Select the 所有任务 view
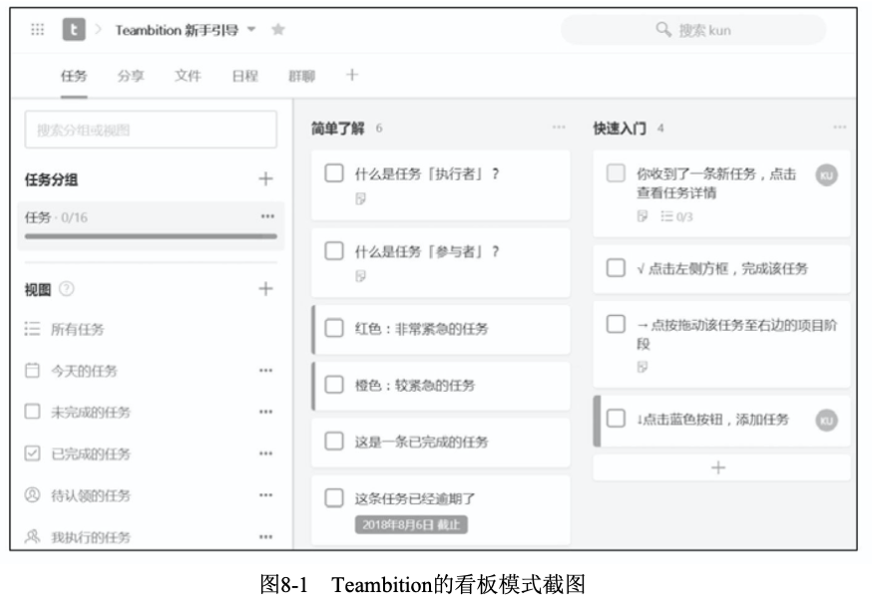The width and height of the screenshot is (872, 616). point(77,329)
